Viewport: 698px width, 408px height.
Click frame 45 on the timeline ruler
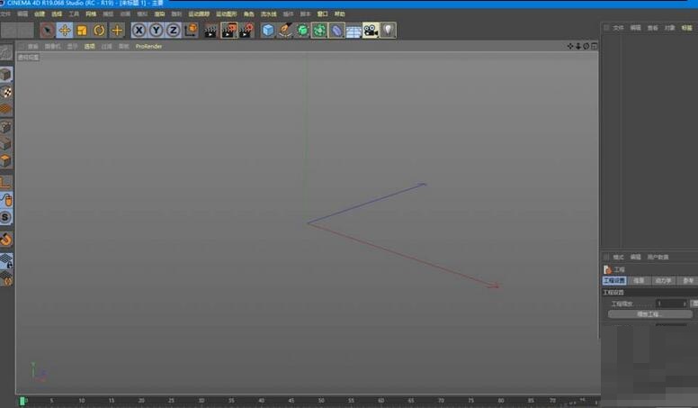[291, 400]
